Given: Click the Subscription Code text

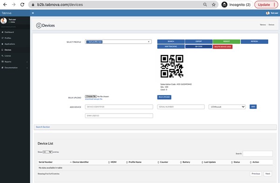Looking at the screenshot, I should [176, 84].
